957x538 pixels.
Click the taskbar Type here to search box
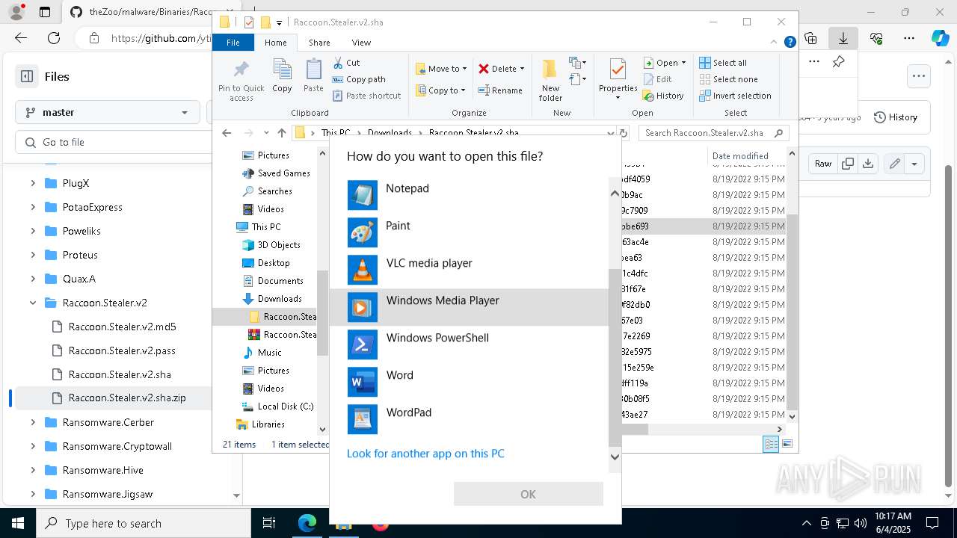(143, 524)
